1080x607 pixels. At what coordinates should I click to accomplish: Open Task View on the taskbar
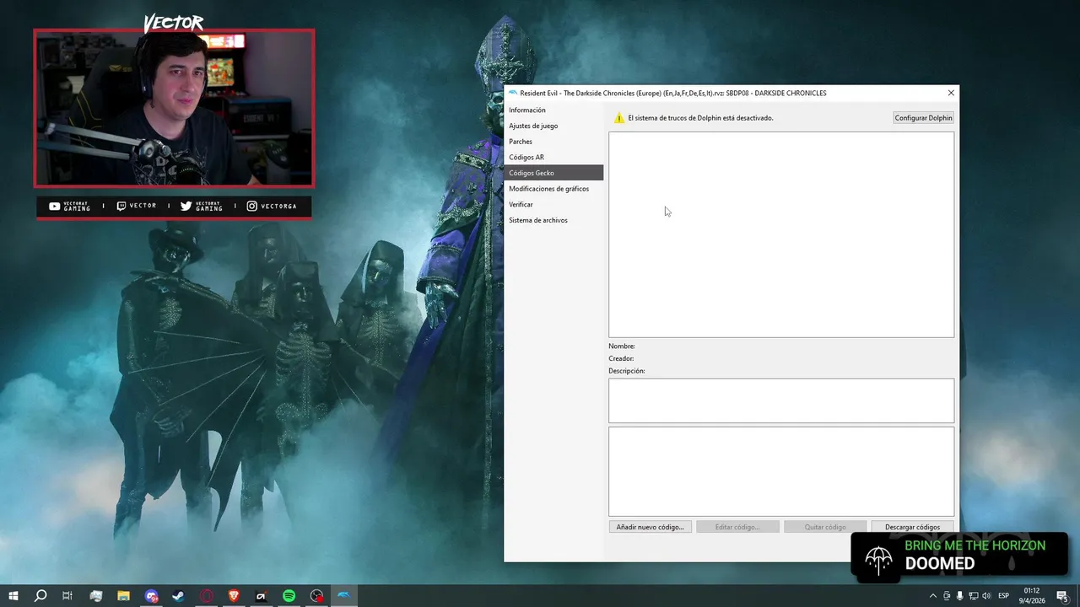point(67,596)
